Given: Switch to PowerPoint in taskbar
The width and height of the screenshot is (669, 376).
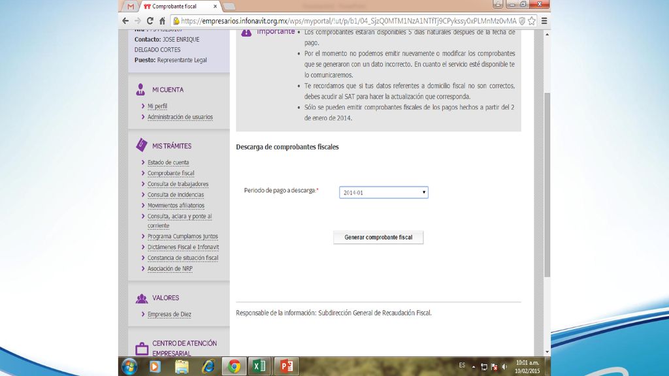Looking at the screenshot, I should pos(286,366).
